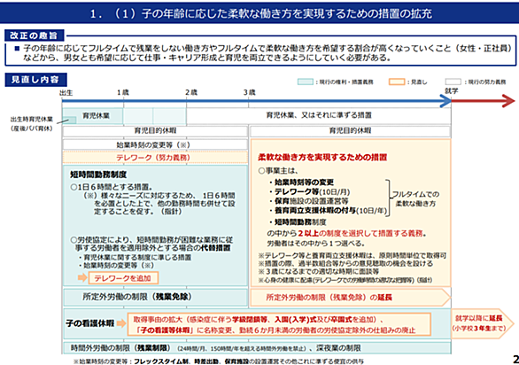The height and width of the screenshot is (365, 519).
Task: Click 所定外労働の制限(残業免除)の延長 arrow box
Action: 350,297
